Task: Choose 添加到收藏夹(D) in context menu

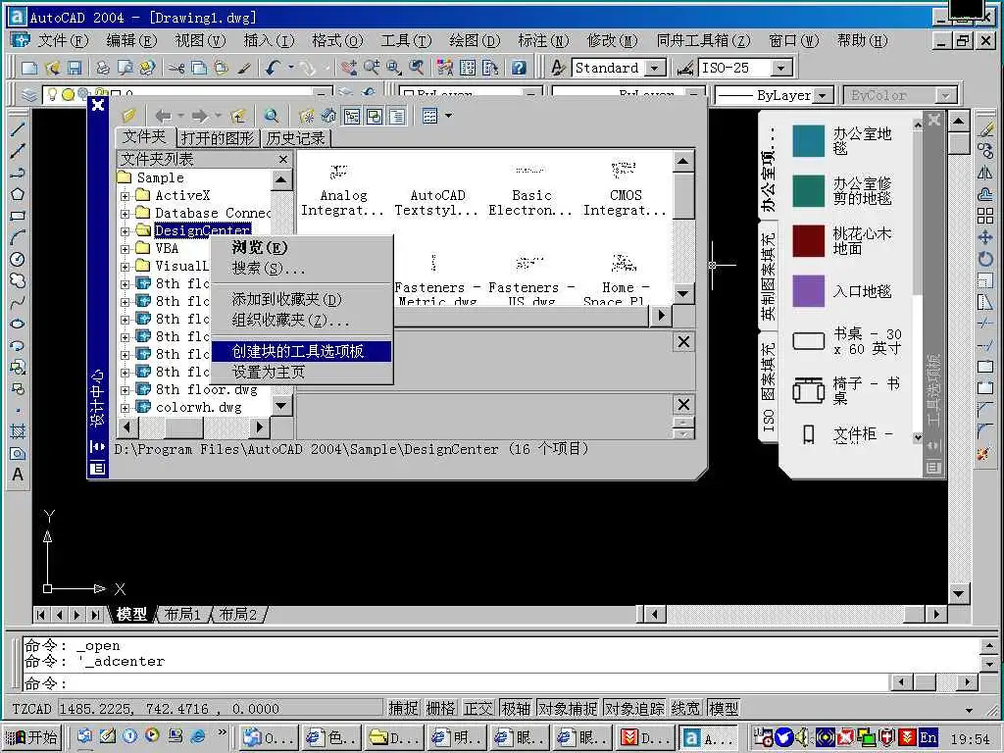Action: 302,299
